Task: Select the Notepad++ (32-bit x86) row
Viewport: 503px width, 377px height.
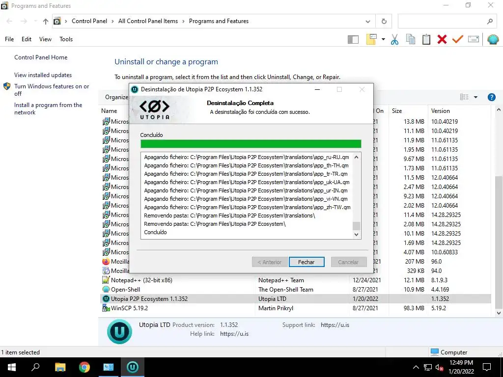Action: coord(295,280)
